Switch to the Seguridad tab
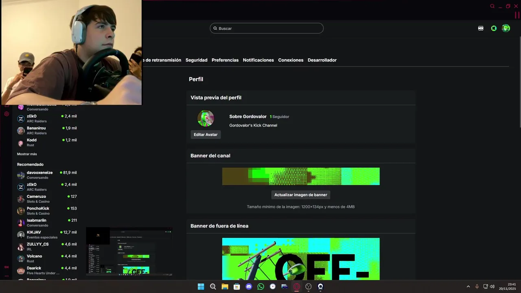This screenshot has height=293, width=521. coord(197,60)
